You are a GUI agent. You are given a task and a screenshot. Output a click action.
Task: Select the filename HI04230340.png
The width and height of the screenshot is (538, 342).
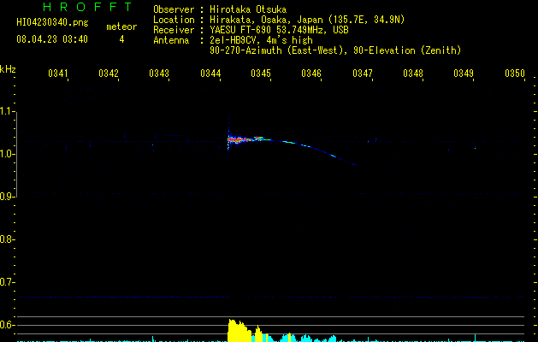[52, 23]
